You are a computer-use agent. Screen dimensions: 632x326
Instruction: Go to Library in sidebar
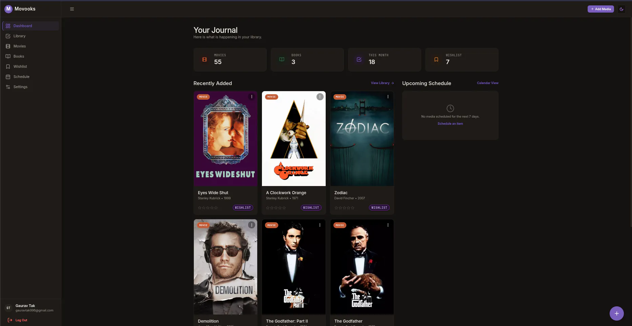click(x=30, y=36)
